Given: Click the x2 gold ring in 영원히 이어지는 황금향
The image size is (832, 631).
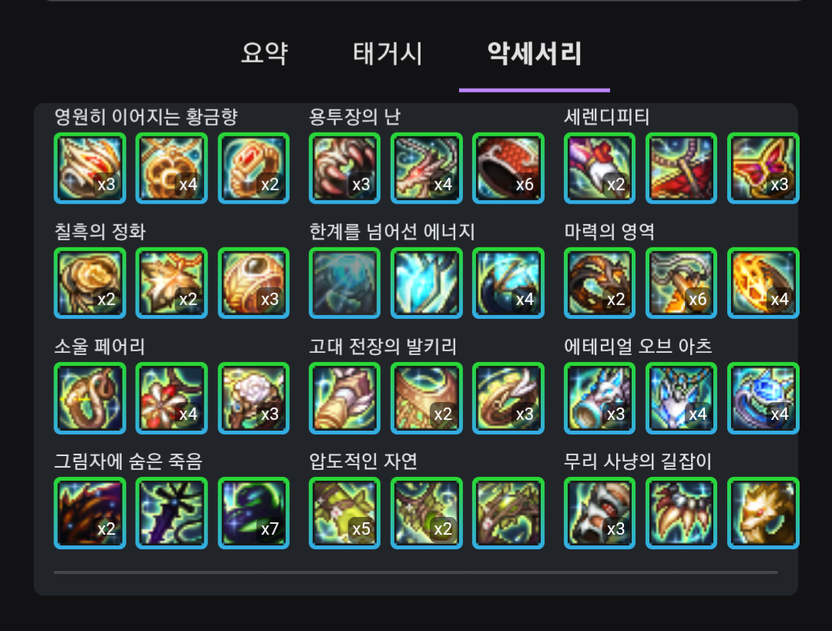Looking at the screenshot, I should coord(253,168).
